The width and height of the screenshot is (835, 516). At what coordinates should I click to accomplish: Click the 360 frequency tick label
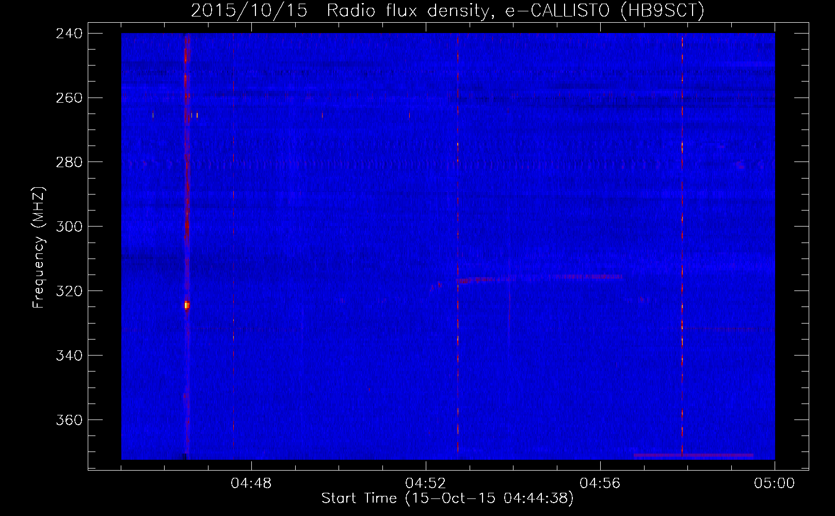69,421
